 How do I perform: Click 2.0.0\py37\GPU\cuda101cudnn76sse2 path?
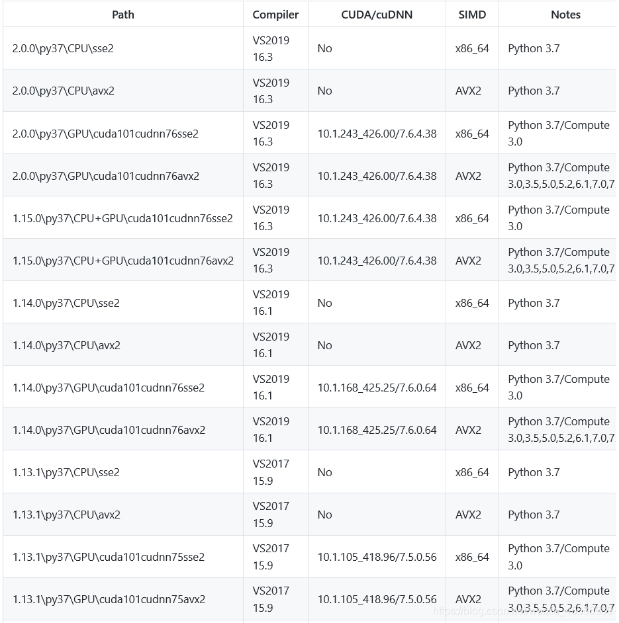click(105, 134)
